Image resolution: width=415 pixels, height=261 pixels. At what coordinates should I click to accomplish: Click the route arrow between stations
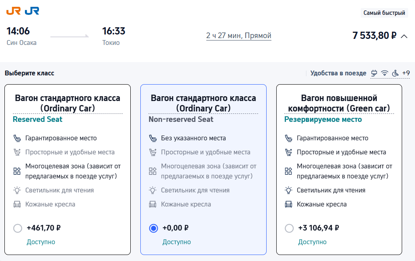(69, 35)
